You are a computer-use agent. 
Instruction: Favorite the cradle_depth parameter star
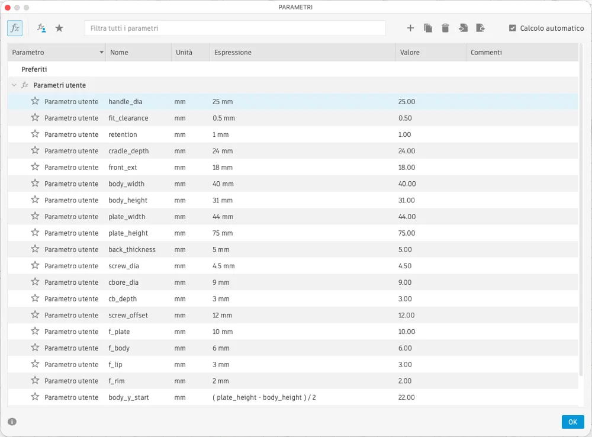(x=35, y=150)
